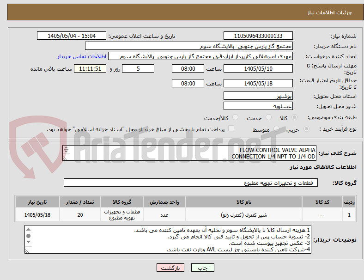Click the تعداد / مقدار column header
Screen dimensions: 364x280
pyautogui.click(x=80, y=202)
